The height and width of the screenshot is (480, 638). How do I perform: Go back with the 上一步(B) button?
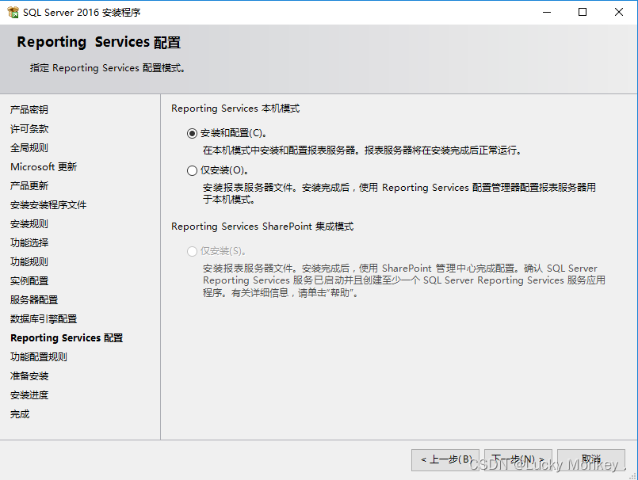445,460
